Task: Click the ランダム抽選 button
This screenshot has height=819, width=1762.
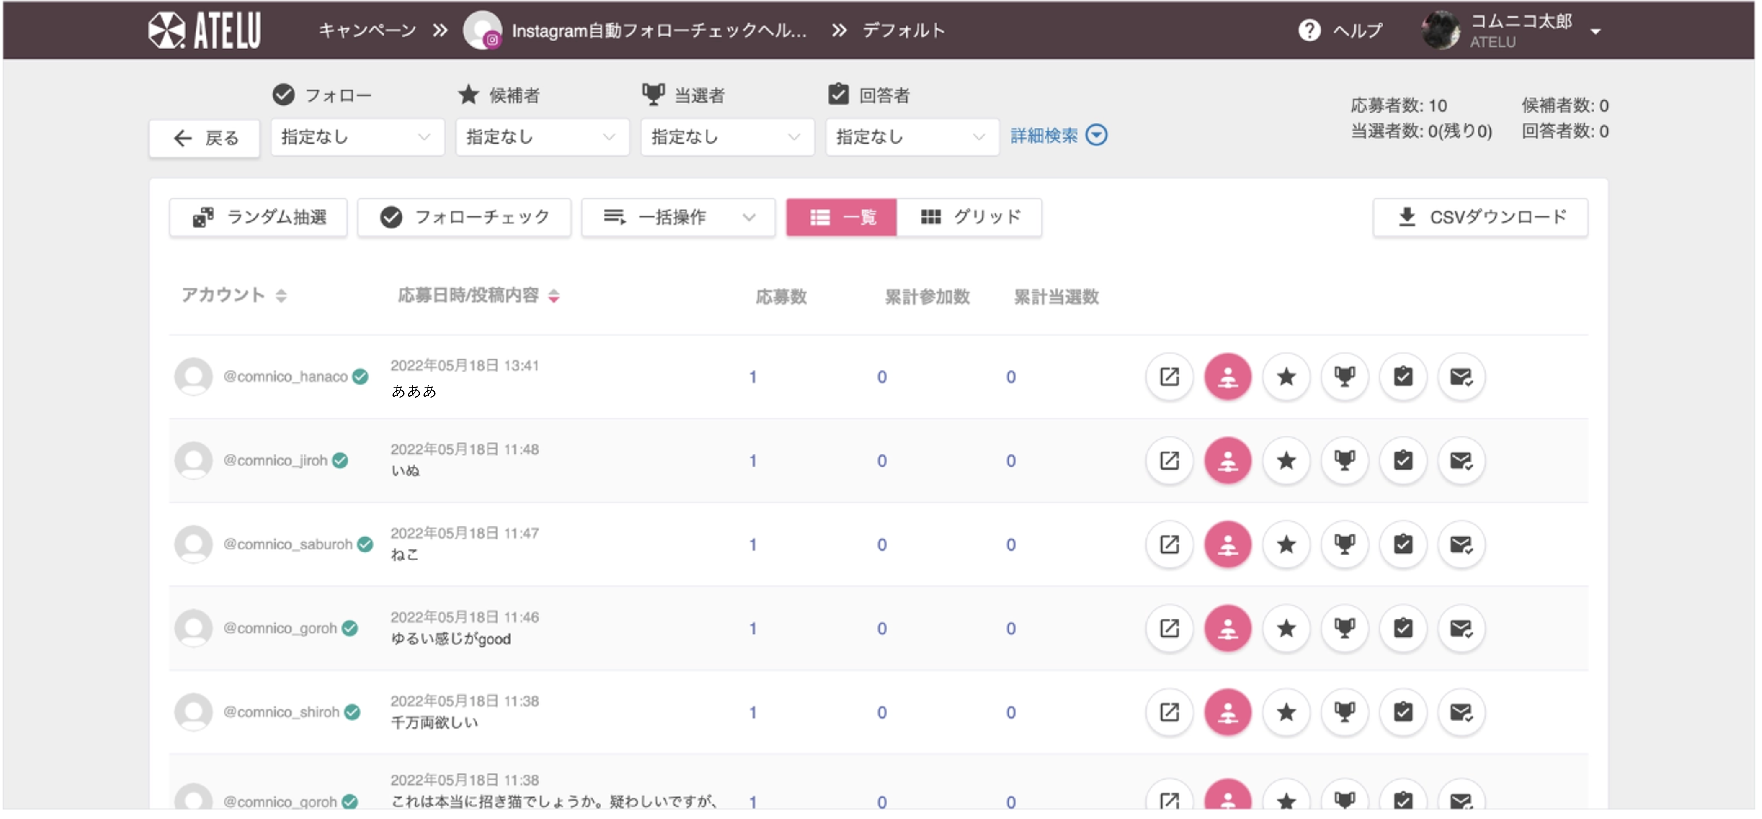Action: click(x=258, y=217)
